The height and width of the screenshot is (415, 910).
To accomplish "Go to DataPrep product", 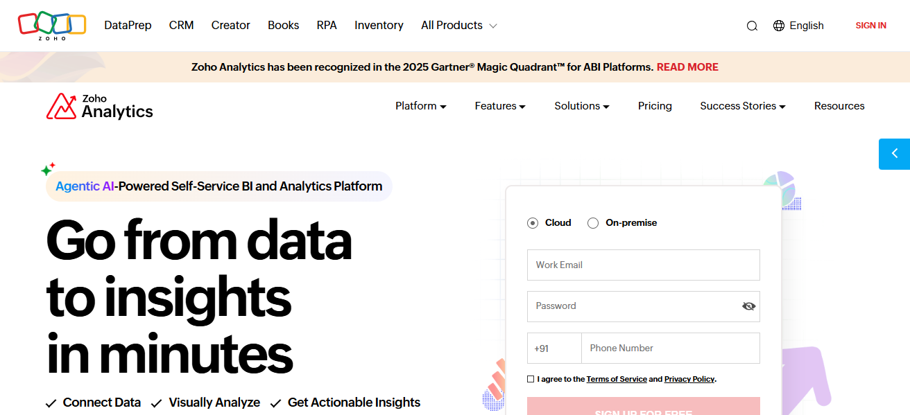I will pyautogui.click(x=128, y=25).
